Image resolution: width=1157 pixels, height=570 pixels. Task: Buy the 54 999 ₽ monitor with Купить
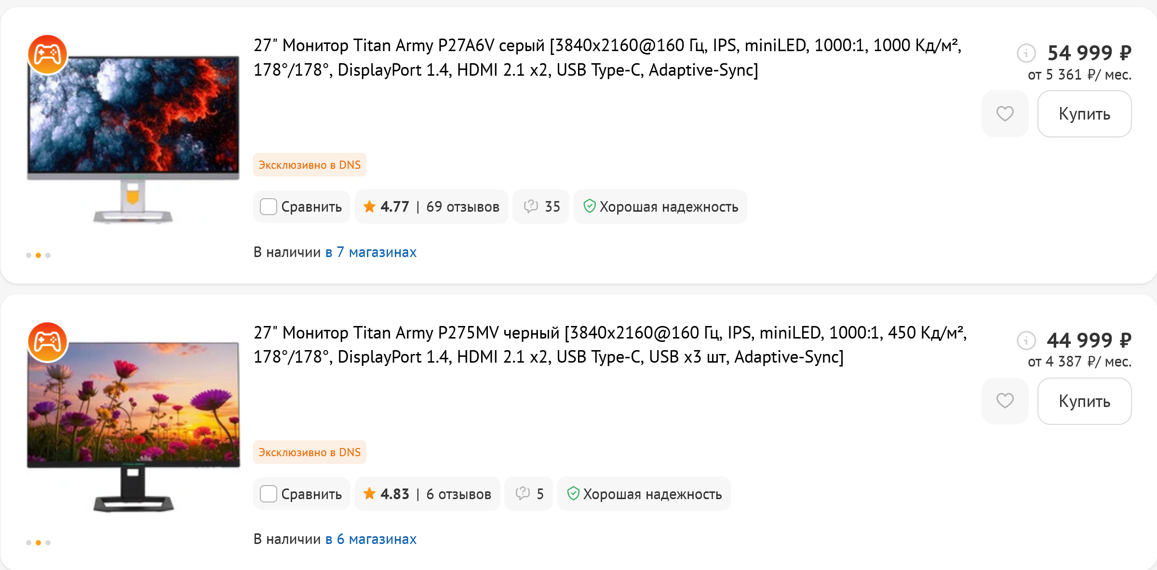point(1084,114)
